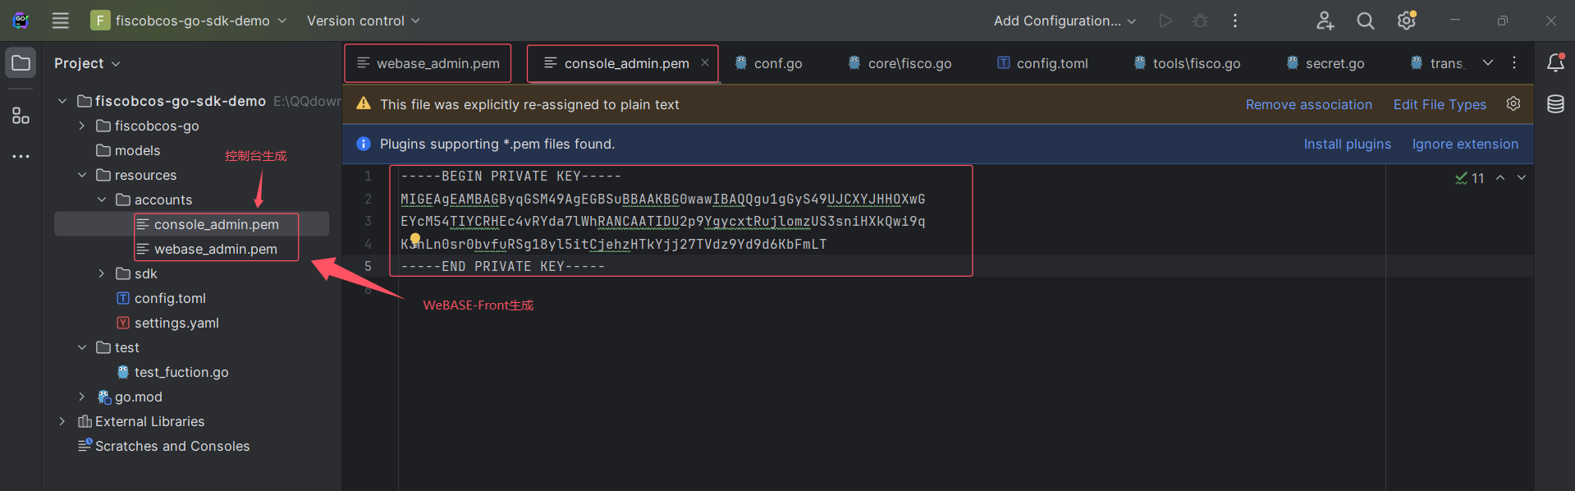The image size is (1575, 491).
Task: Open the Code With Me user icon
Action: (x=1325, y=21)
